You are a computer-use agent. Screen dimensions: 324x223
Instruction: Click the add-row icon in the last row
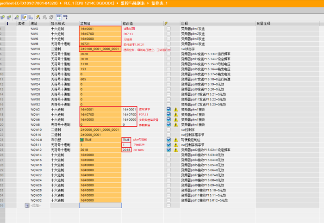pyautogui.click(x=27, y=205)
